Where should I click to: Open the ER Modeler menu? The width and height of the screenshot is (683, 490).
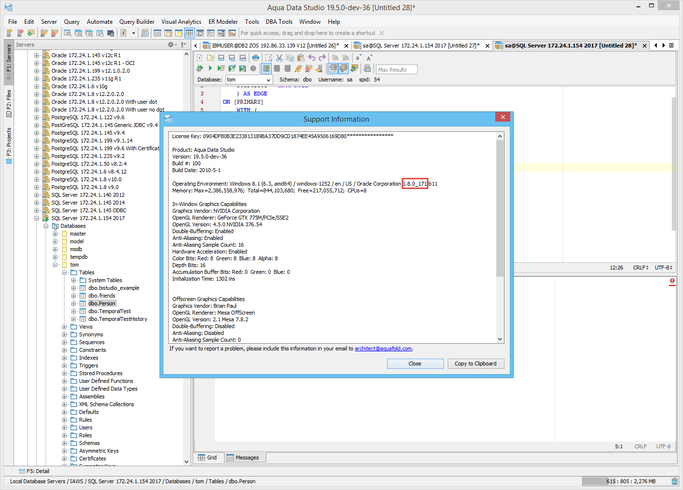(x=223, y=22)
